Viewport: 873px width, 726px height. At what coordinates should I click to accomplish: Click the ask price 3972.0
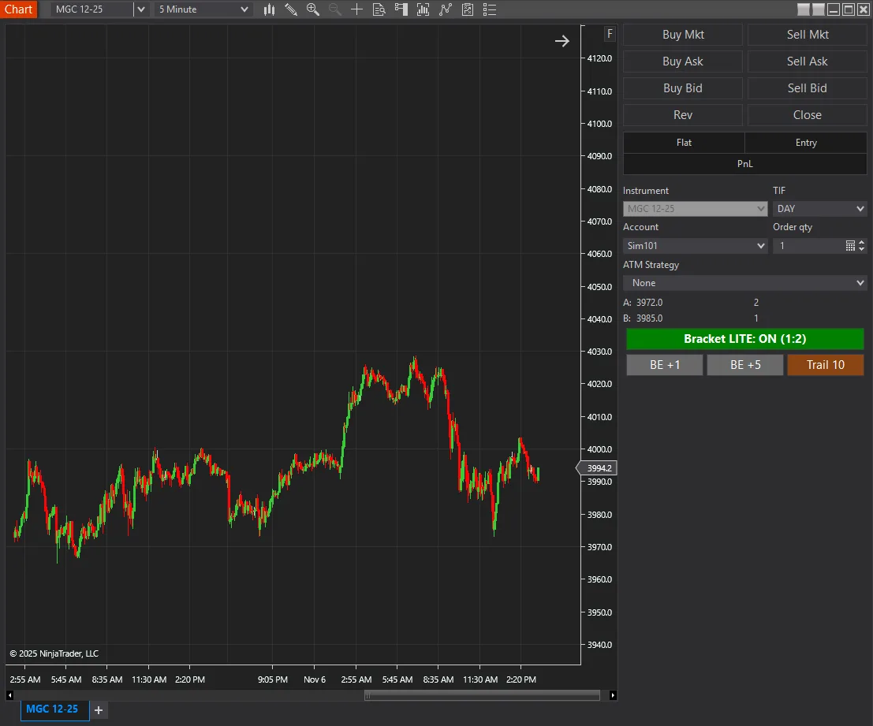[649, 303]
